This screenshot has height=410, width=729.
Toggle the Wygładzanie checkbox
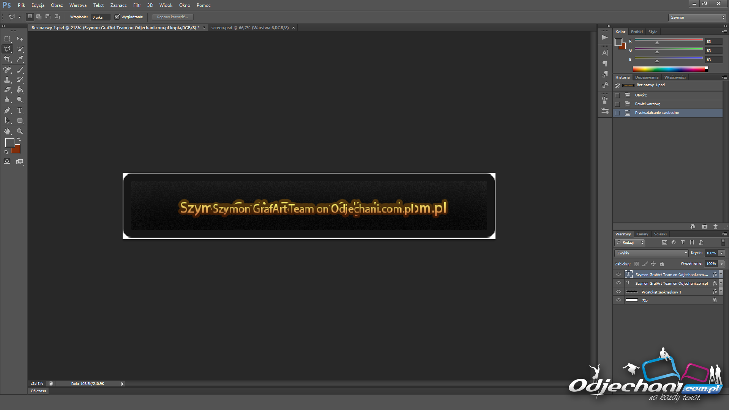tap(117, 17)
